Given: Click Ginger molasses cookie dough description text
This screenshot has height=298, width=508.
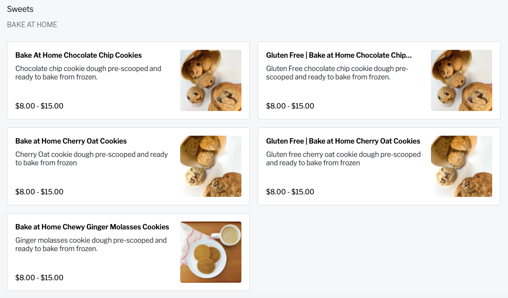Looking at the screenshot, I should point(91,244).
